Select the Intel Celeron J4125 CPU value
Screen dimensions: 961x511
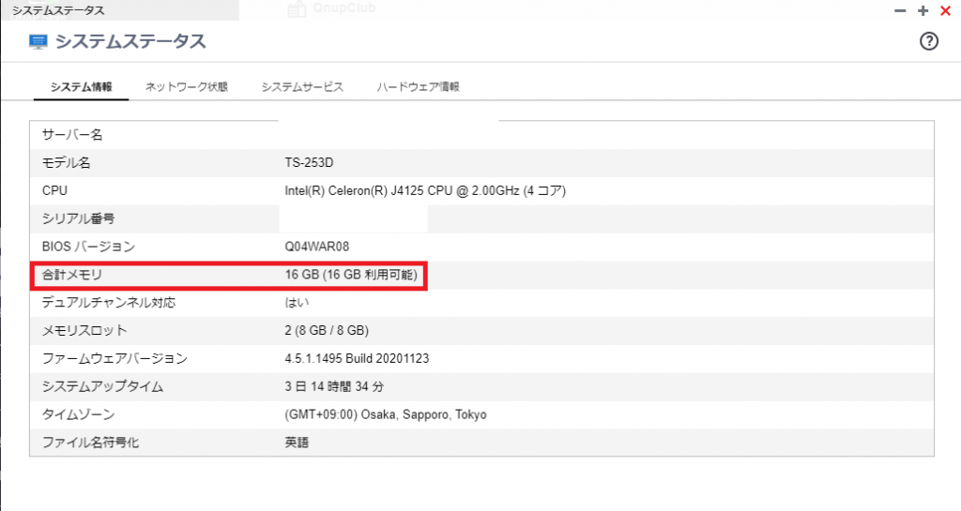point(425,191)
